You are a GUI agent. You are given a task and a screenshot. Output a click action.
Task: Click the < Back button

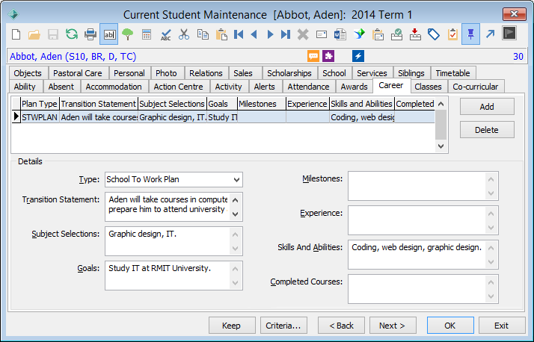(341, 326)
